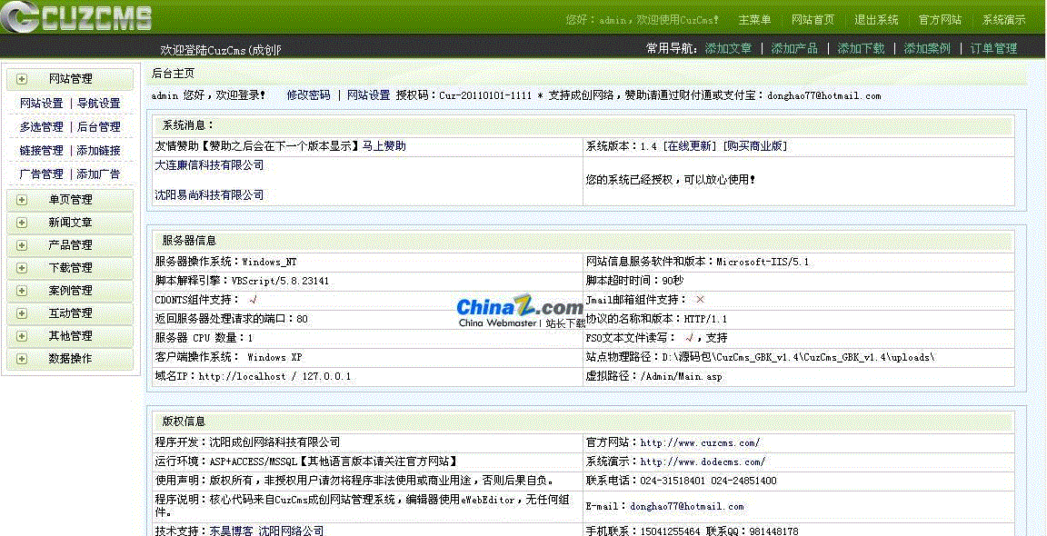Image resolution: width=1047 pixels, height=536 pixels.
Task: Click plus icon beside 下载管理
Action: tap(22, 268)
